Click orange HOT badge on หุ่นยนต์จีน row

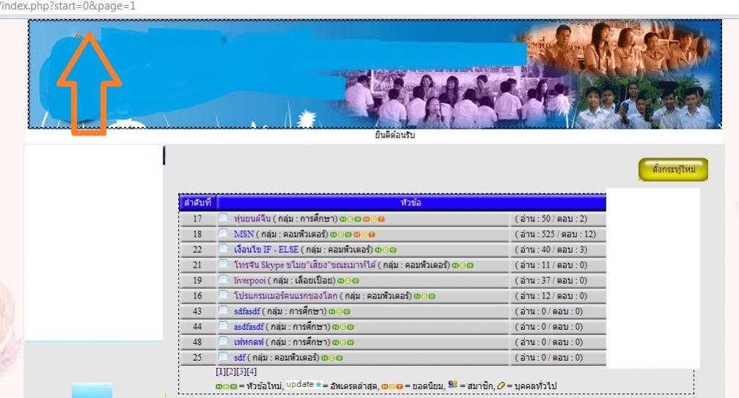(x=374, y=219)
